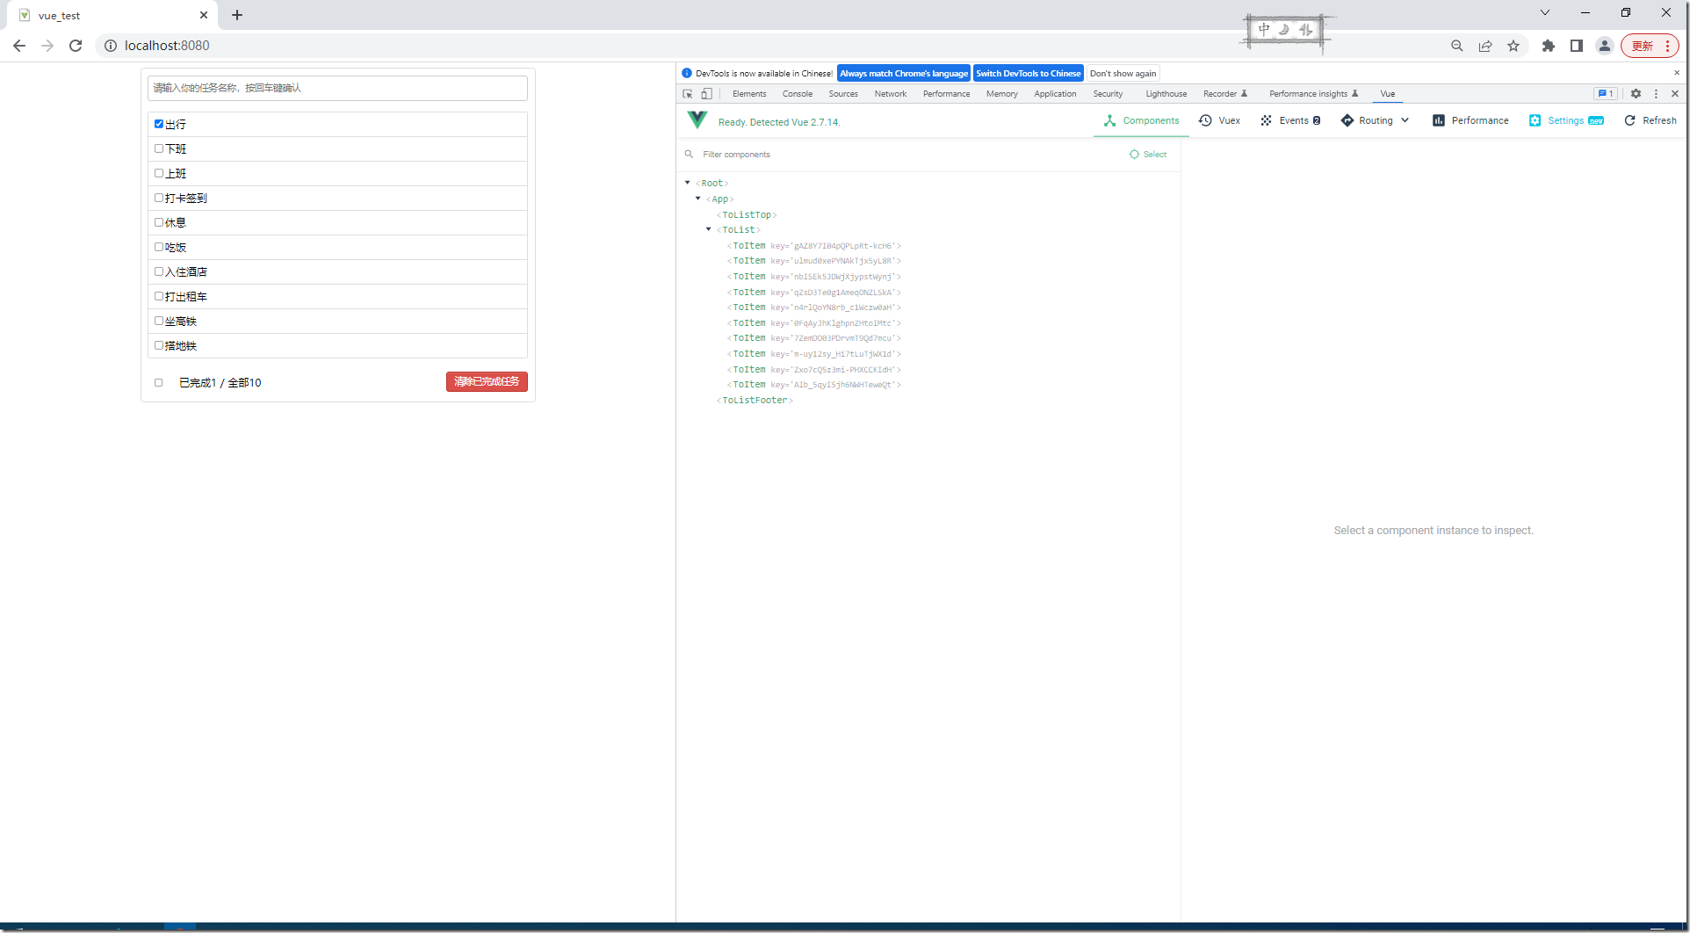The width and height of the screenshot is (1690, 933).
Task: Check the 搭地铁 task checkbox
Action: click(159, 345)
